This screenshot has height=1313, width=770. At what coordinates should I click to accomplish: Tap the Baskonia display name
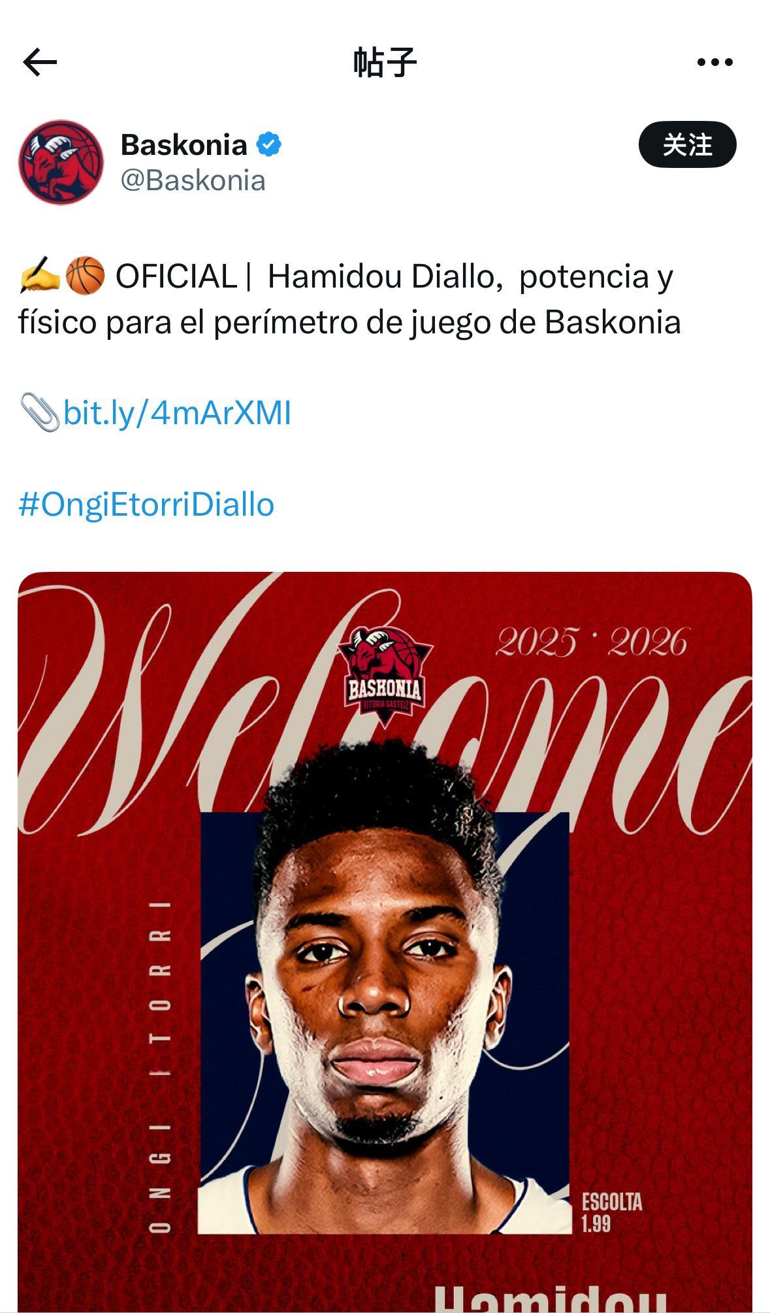184,144
